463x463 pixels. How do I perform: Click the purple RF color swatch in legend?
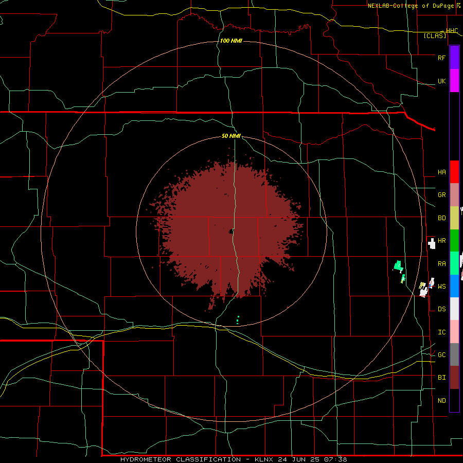pos(454,58)
